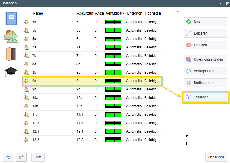230x163 pixels.
Task: Open Teilungen for class 9a
Action: click(x=206, y=97)
